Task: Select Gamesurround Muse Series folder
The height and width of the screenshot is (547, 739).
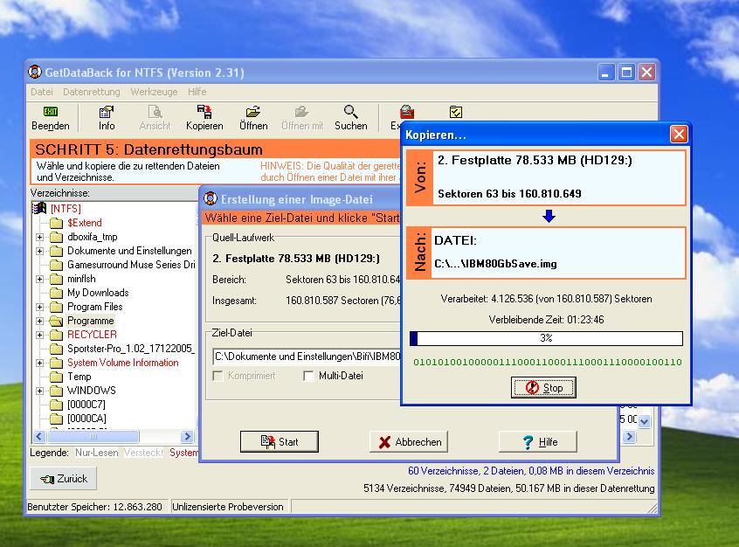Action: (x=131, y=265)
